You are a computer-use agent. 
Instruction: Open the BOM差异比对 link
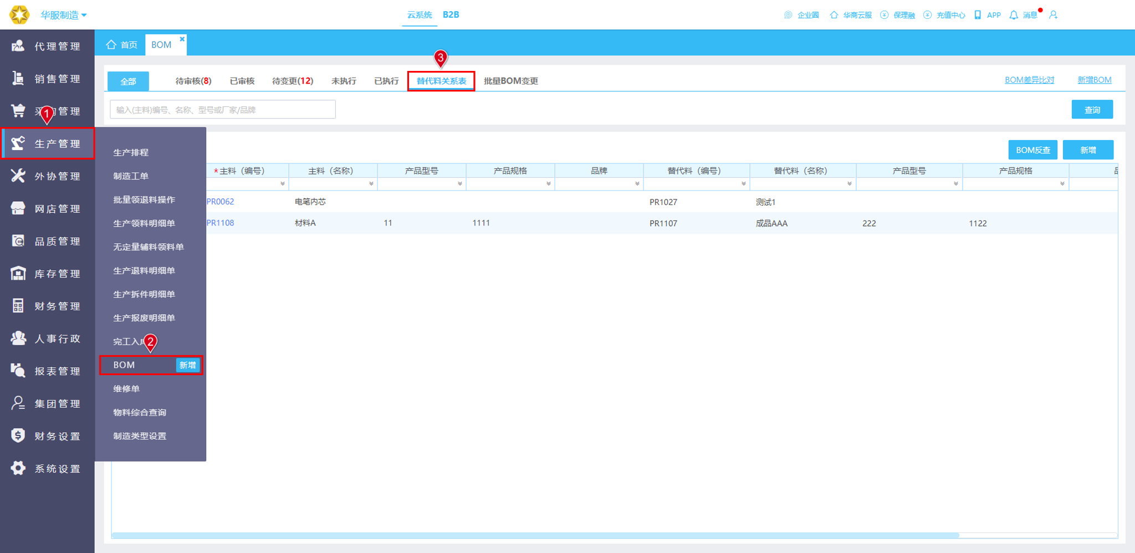point(1029,80)
